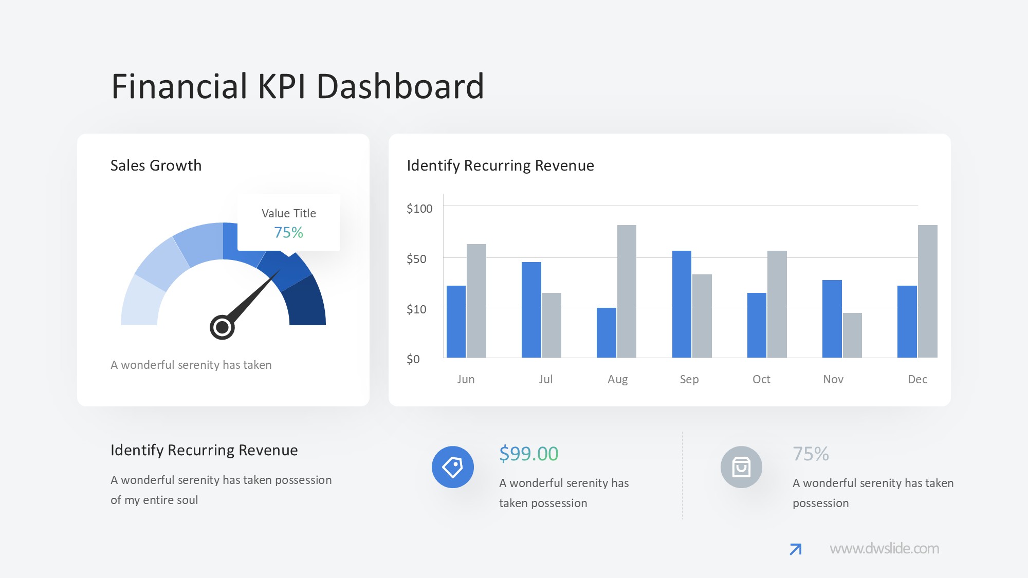Click the Value Title 75% tooltip box

pos(288,222)
